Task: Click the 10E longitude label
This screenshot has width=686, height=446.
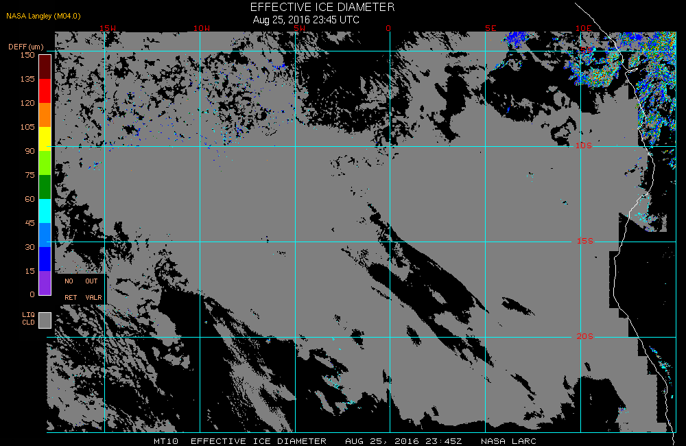Action: pyautogui.click(x=584, y=28)
